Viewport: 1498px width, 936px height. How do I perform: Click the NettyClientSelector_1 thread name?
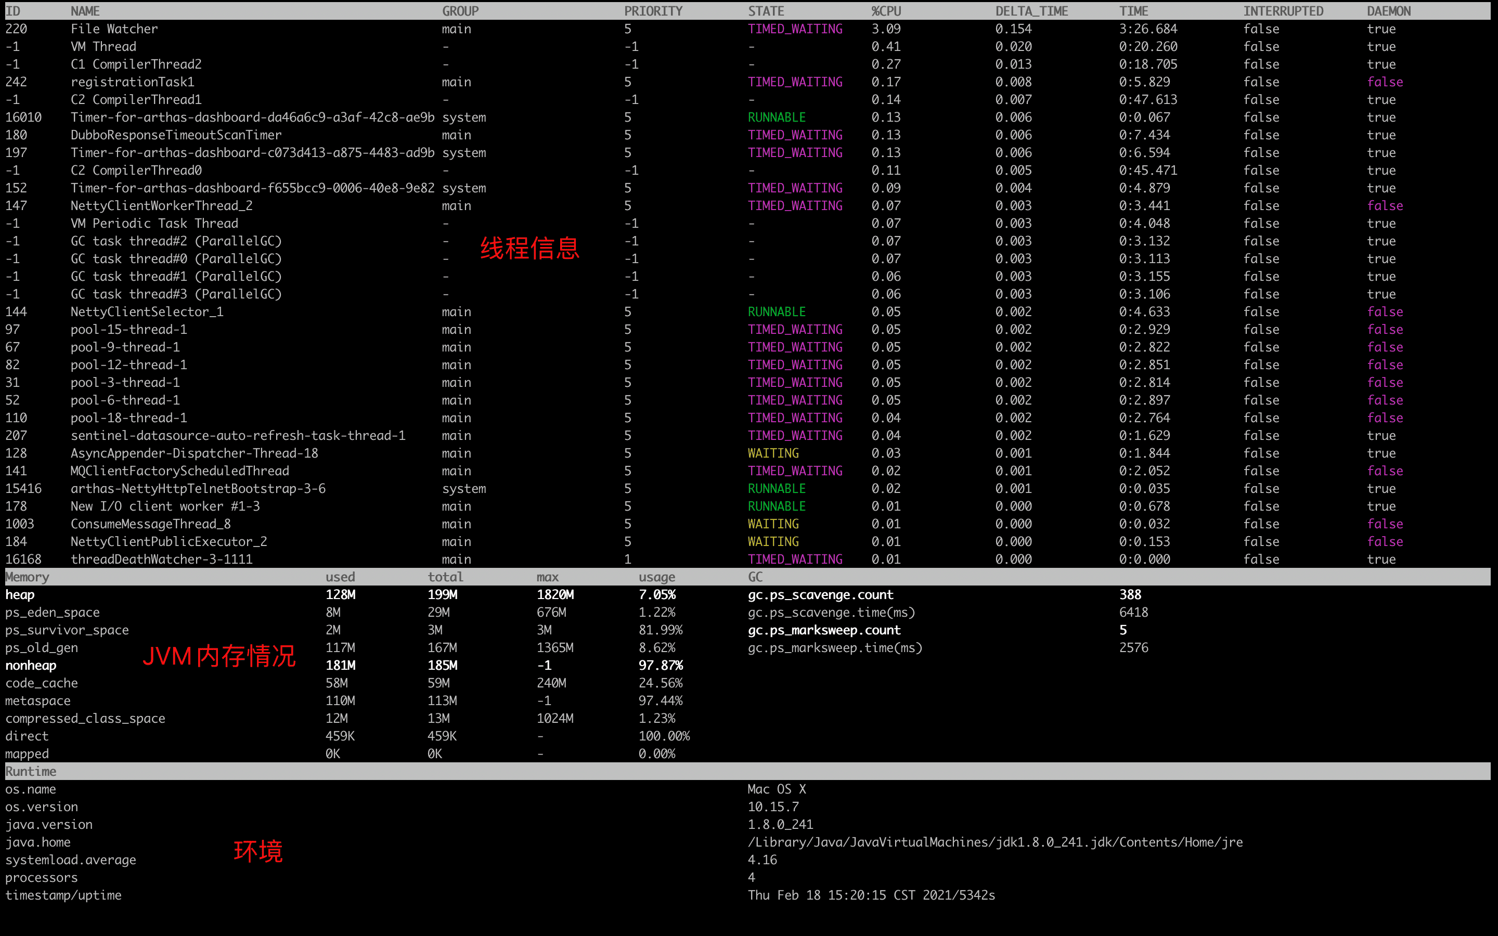[147, 312]
